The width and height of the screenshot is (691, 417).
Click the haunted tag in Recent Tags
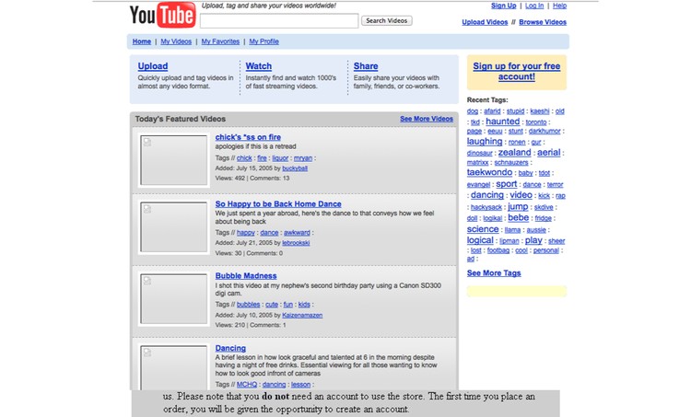point(502,122)
